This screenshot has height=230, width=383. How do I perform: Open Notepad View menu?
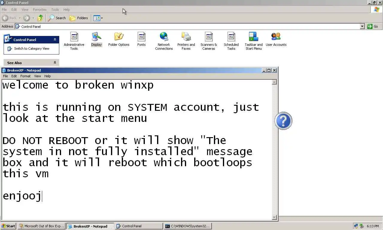pyautogui.click(x=37, y=76)
